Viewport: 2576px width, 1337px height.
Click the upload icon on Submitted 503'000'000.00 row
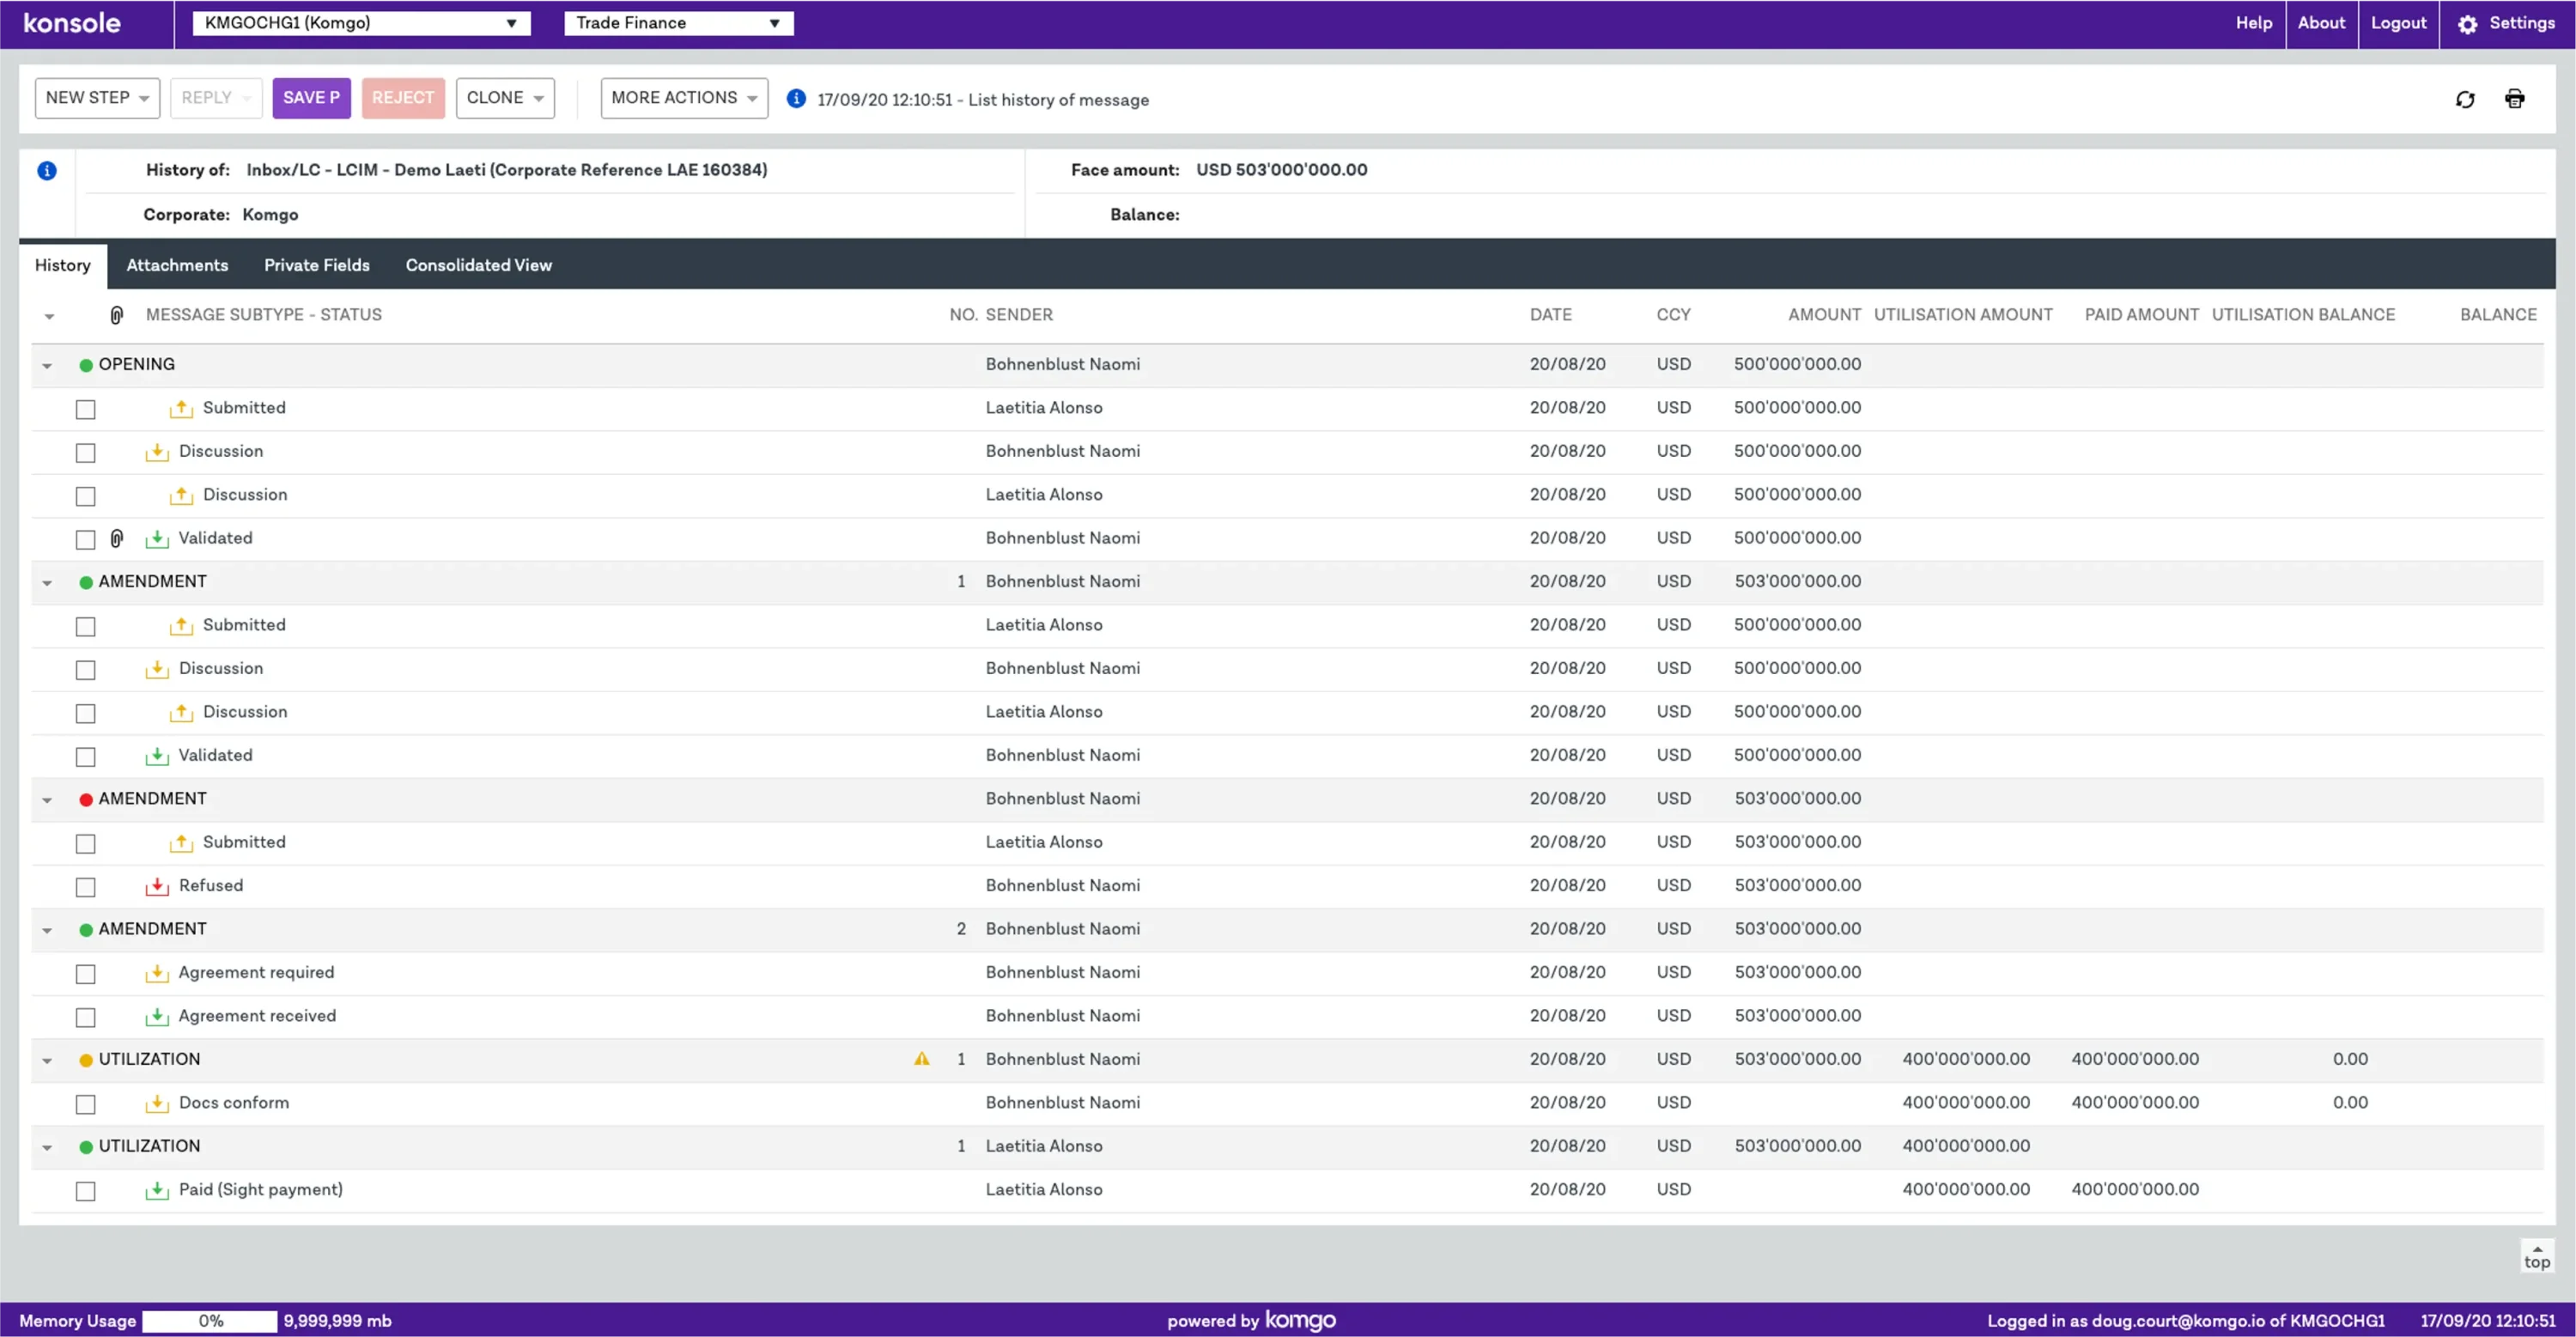pos(181,842)
